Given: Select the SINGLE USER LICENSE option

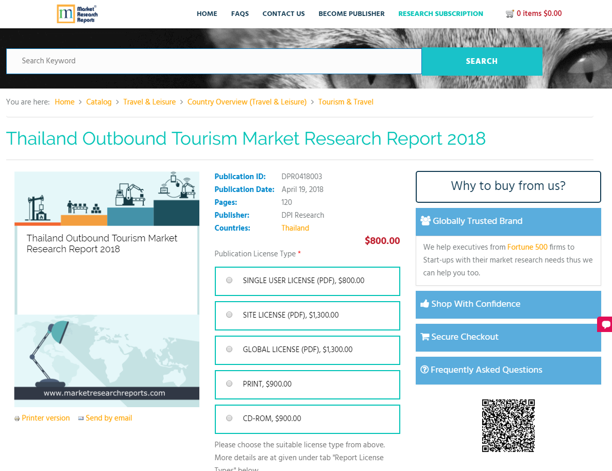Looking at the screenshot, I should click(x=229, y=280).
